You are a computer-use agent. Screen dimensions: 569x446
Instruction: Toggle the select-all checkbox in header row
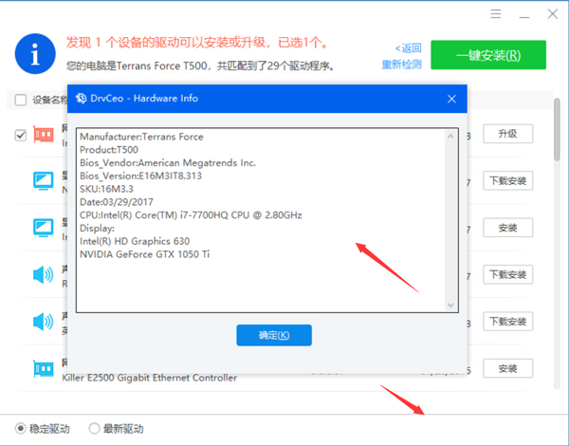(21, 100)
